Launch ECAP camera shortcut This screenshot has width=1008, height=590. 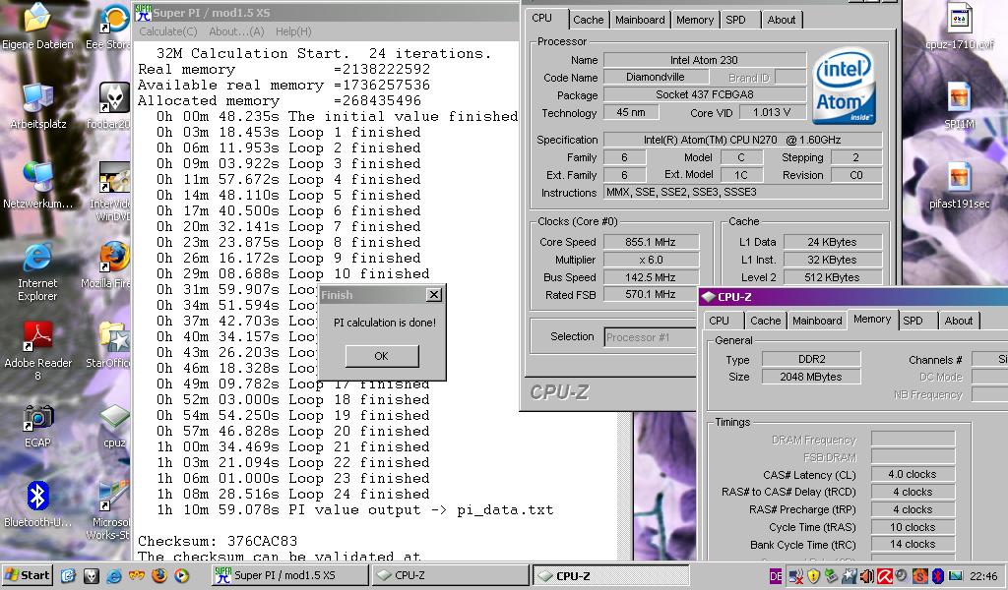(37, 426)
